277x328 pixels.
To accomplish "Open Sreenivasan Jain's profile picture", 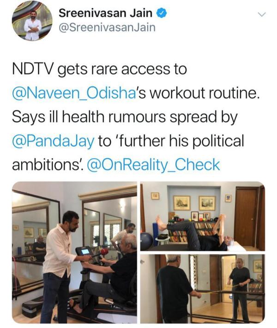I will coord(32,21).
